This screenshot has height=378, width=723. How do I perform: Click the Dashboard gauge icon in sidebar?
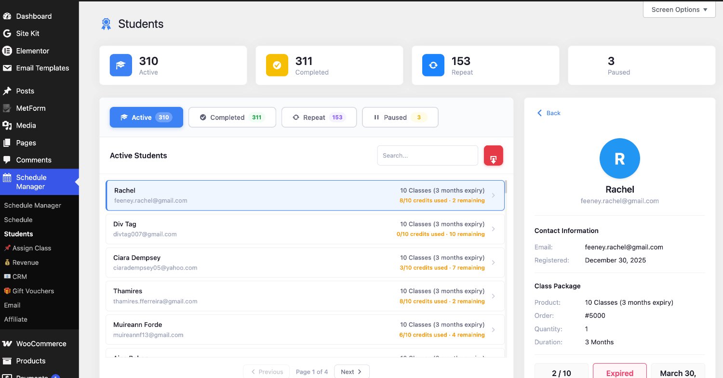point(7,16)
